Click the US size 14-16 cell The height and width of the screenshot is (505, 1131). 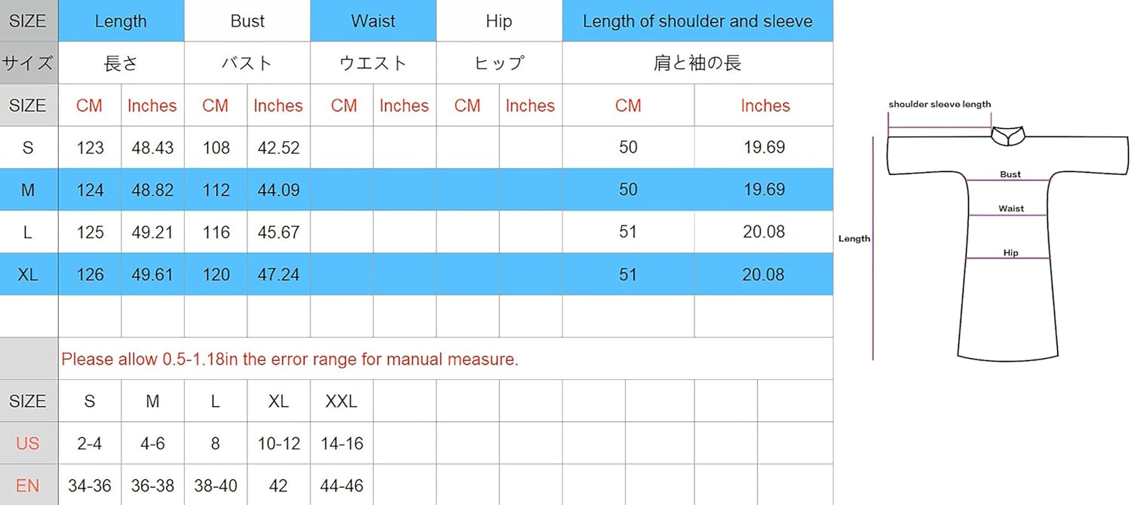341,444
